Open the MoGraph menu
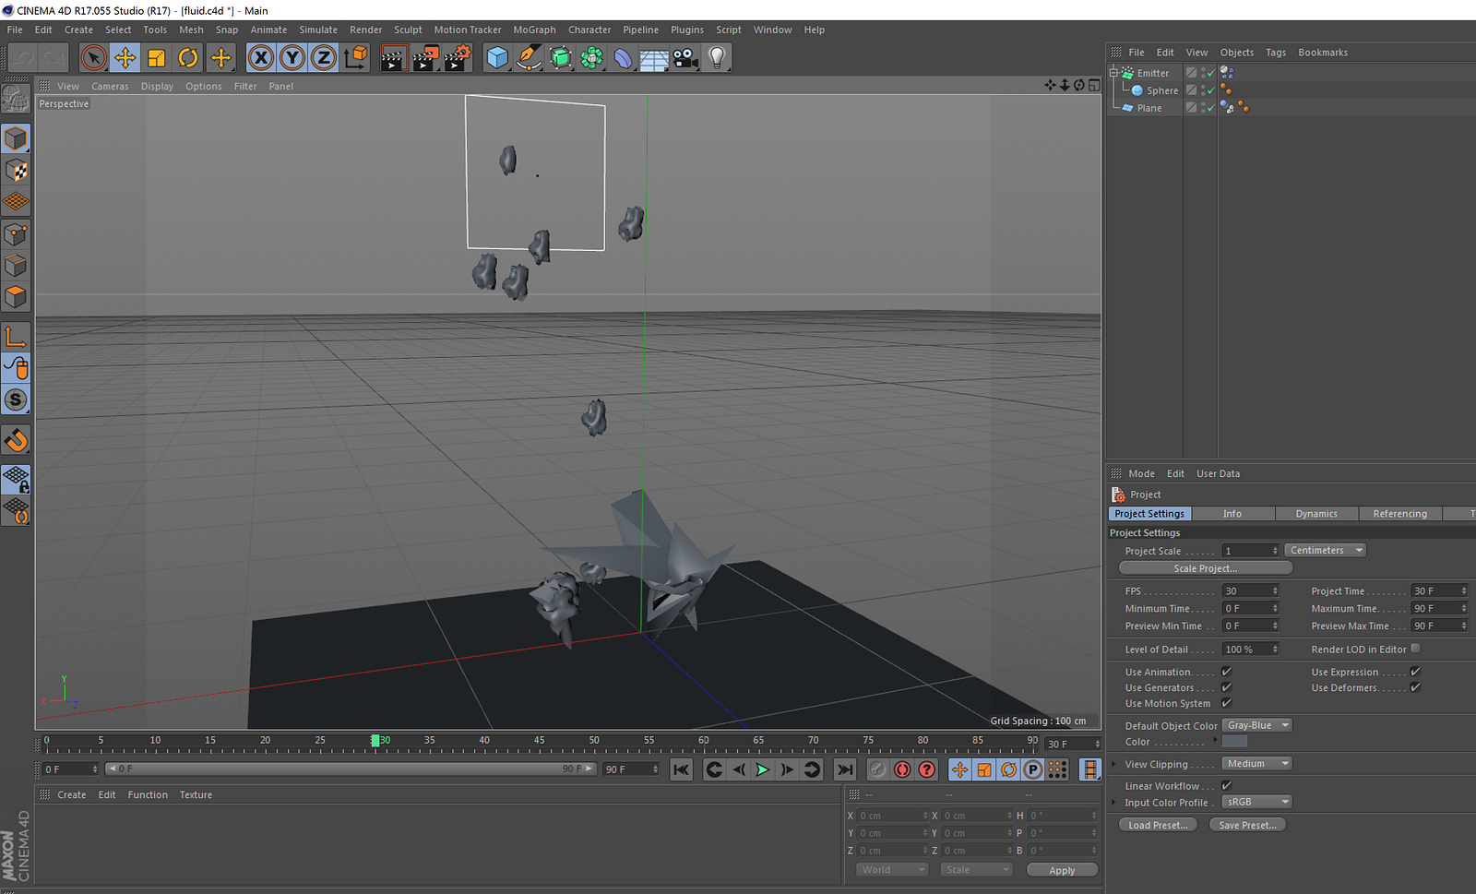The image size is (1476, 894). [x=534, y=30]
